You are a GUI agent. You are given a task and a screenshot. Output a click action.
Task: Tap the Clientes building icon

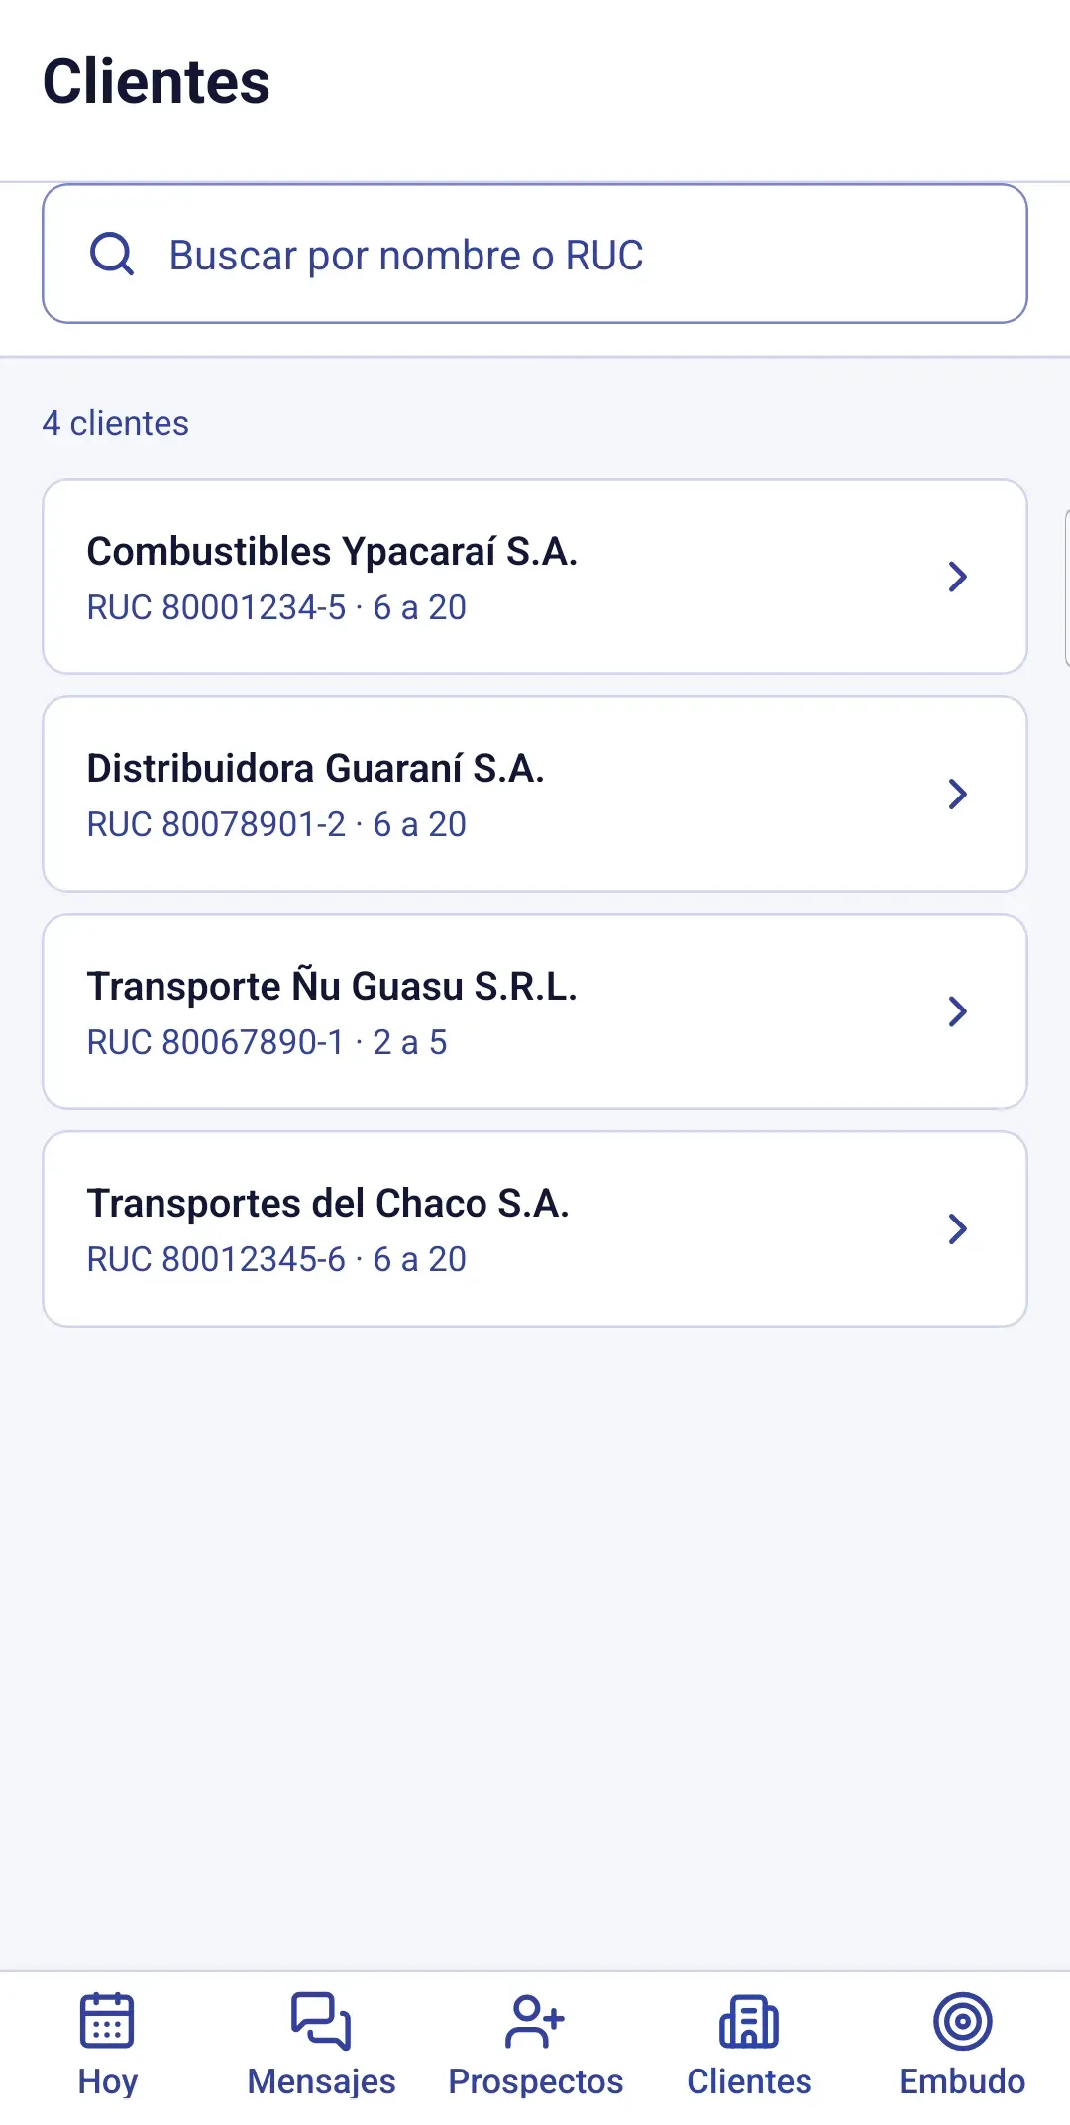point(749,2020)
